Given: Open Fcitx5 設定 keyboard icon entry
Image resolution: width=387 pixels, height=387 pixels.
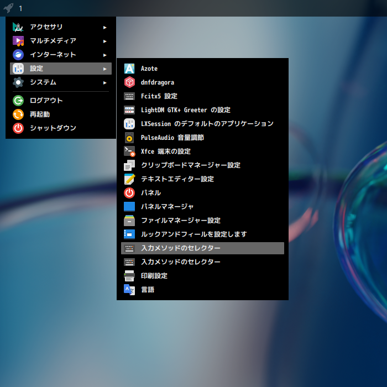Looking at the screenshot, I should pos(129,96).
